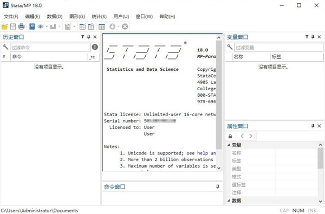Click the C:\Users\Administrator\Documents status path
The height and width of the screenshot is (214, 325).
[x=40, y=210]
